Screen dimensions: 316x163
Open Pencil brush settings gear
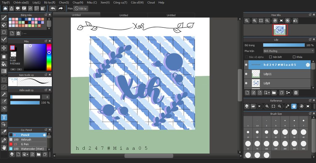tap(44, 135)
